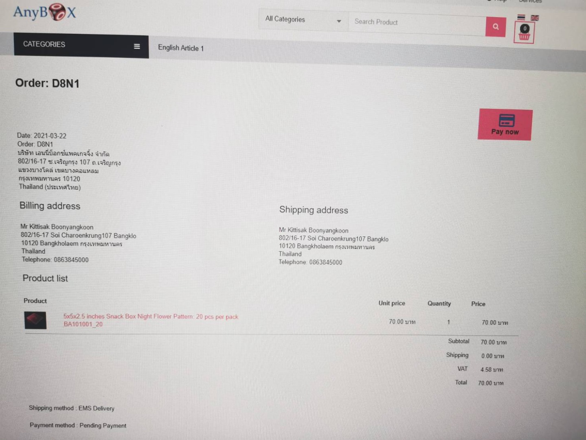
Task: Open the Services menu at the top
Action: tap(530, 1)
